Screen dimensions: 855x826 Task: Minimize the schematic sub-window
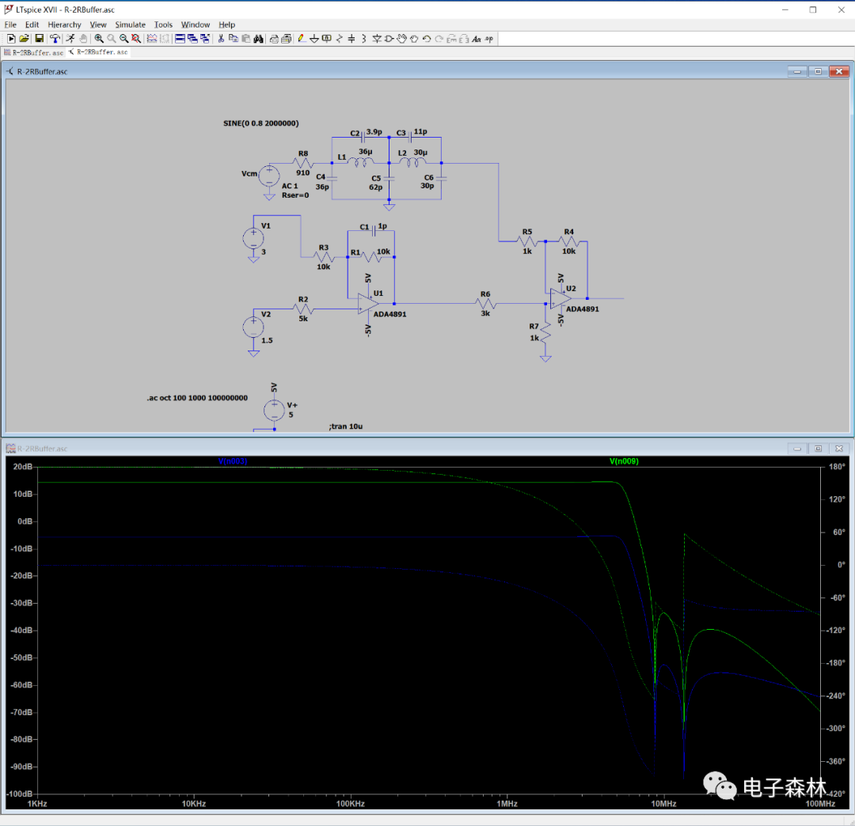(x=797, y=71)
